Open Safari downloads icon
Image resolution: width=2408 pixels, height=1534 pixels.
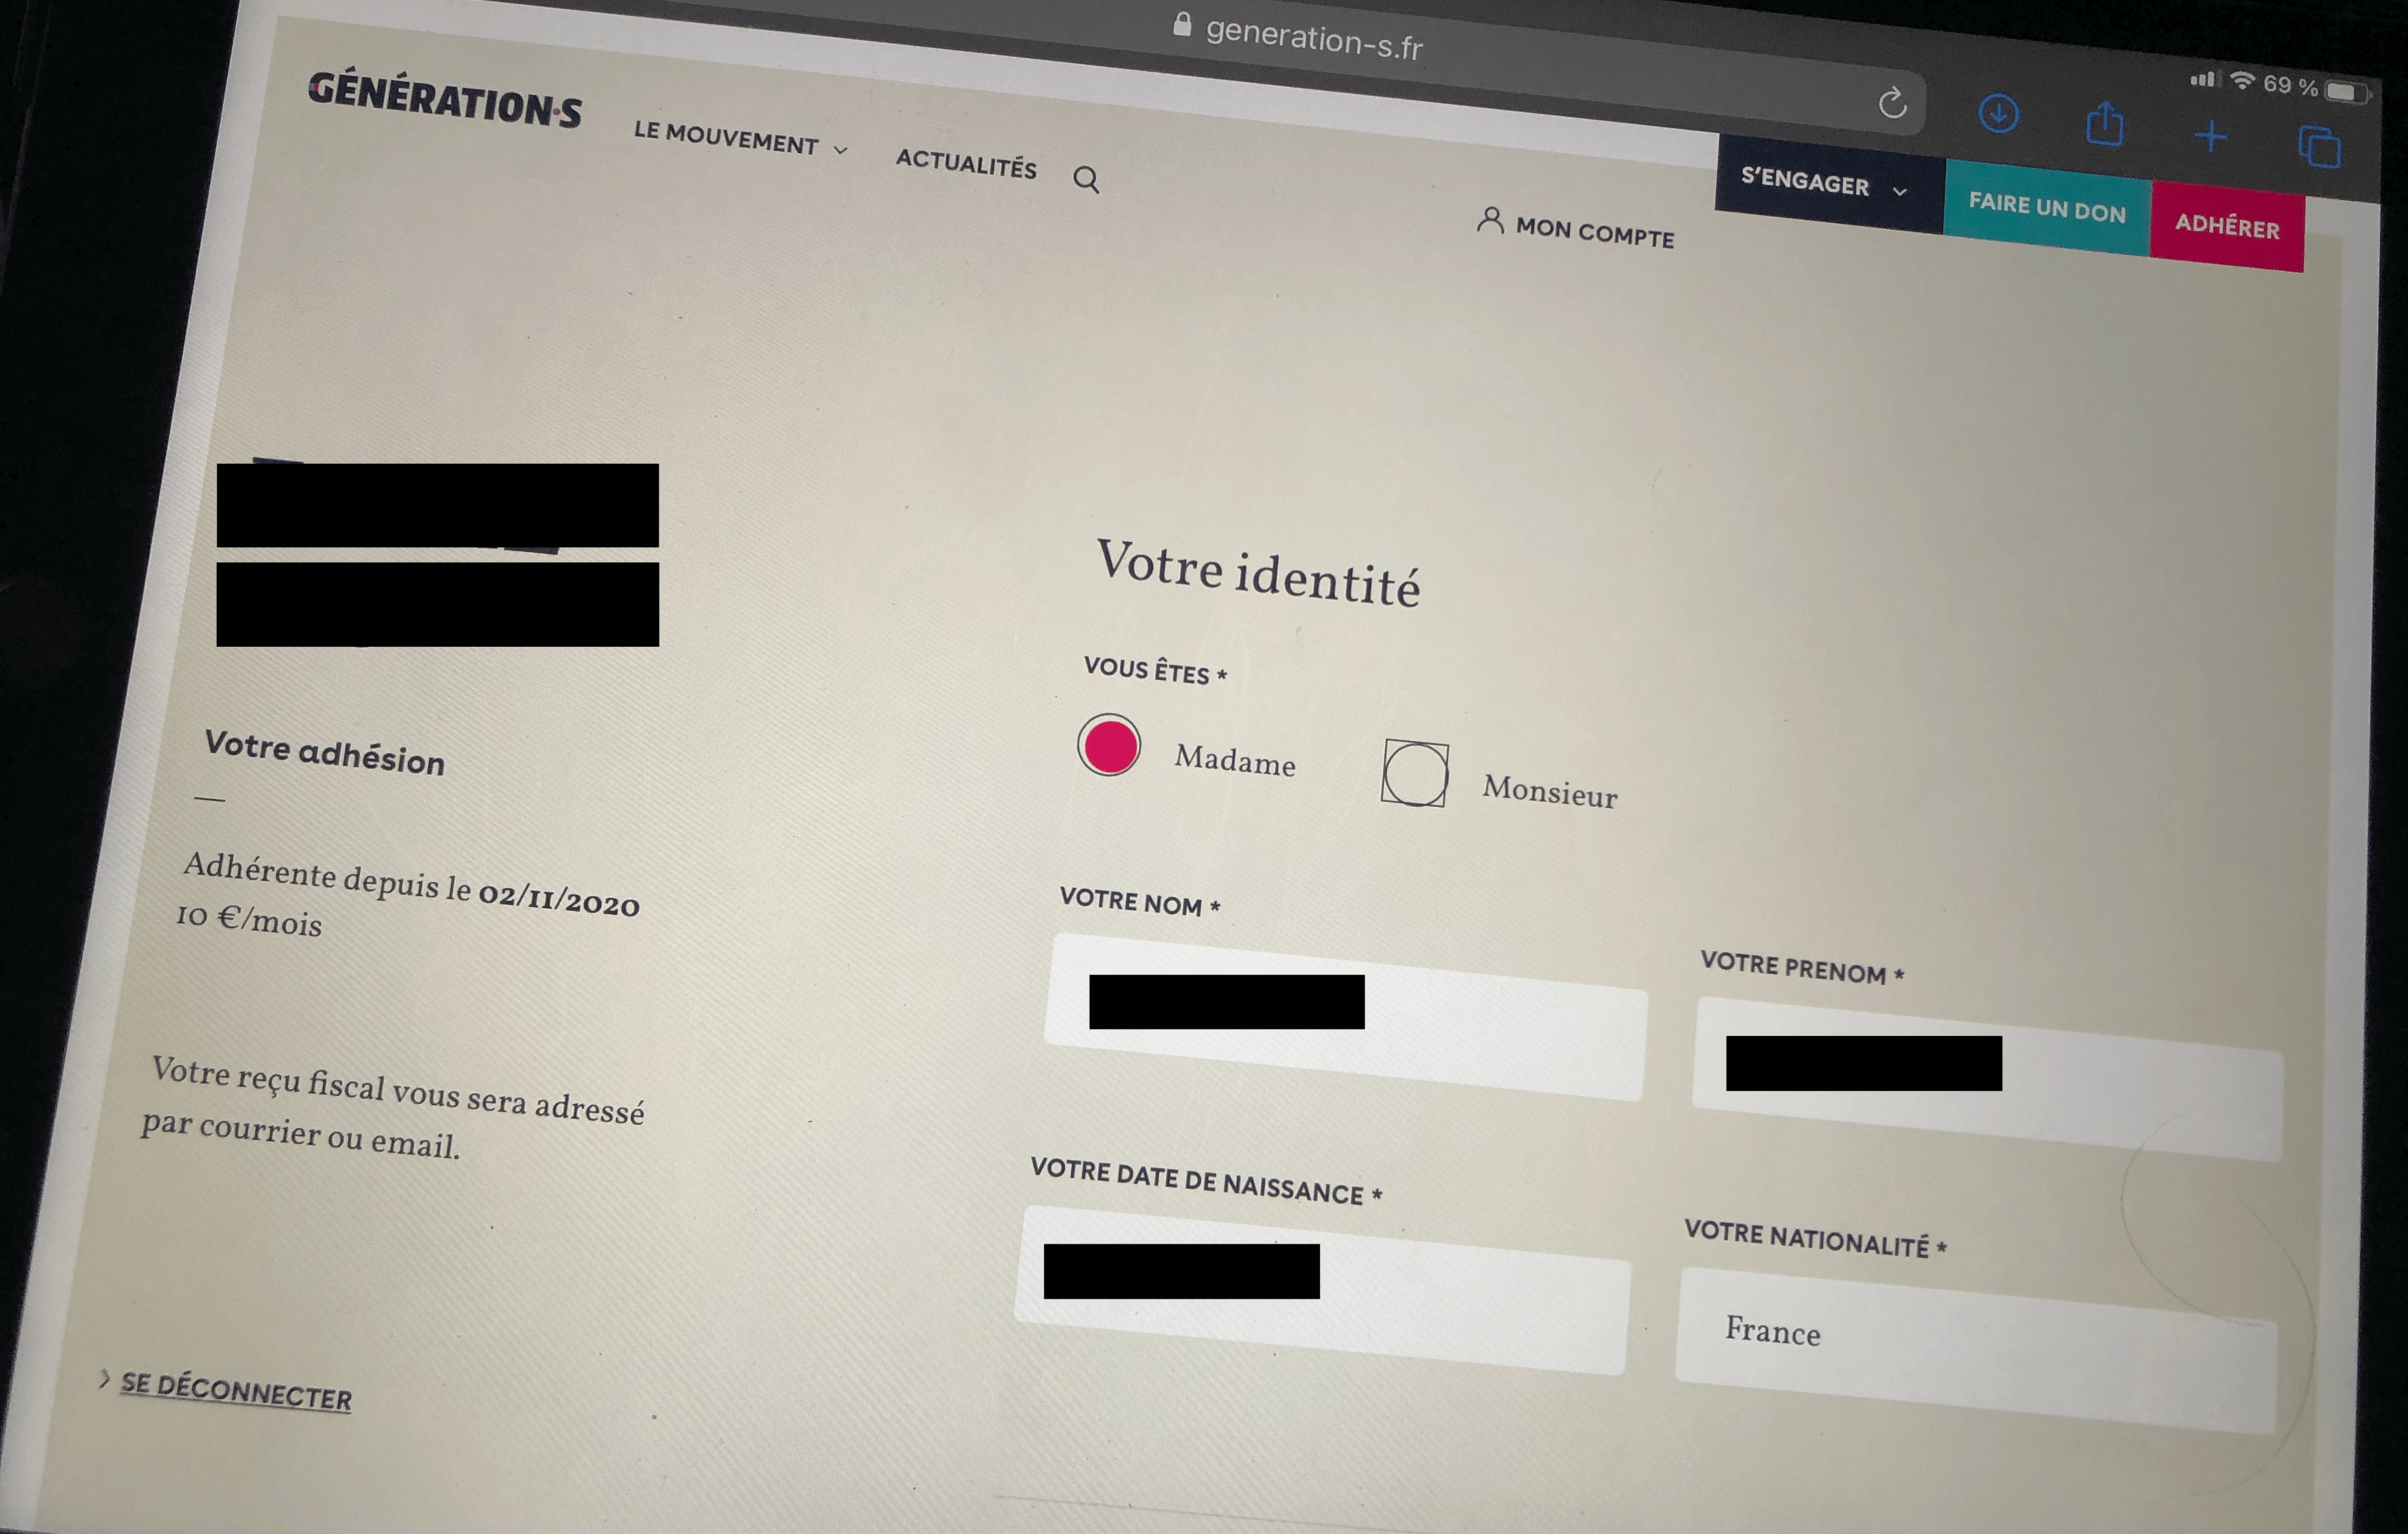[1998, 114]
